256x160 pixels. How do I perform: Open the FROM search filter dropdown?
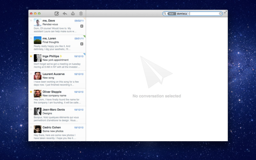pos(172,14)
